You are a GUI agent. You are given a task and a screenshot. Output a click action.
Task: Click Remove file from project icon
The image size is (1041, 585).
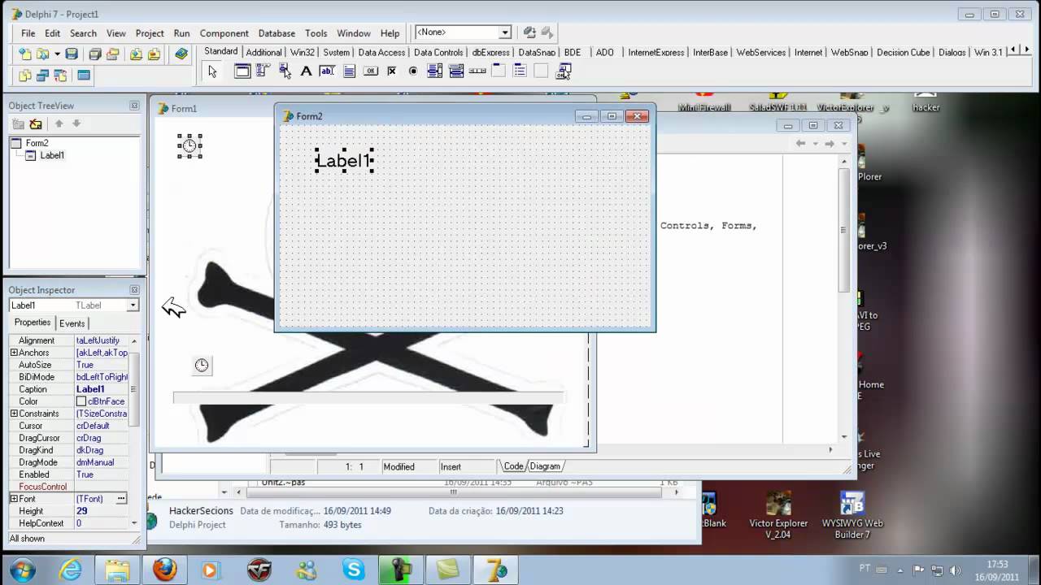154,54
